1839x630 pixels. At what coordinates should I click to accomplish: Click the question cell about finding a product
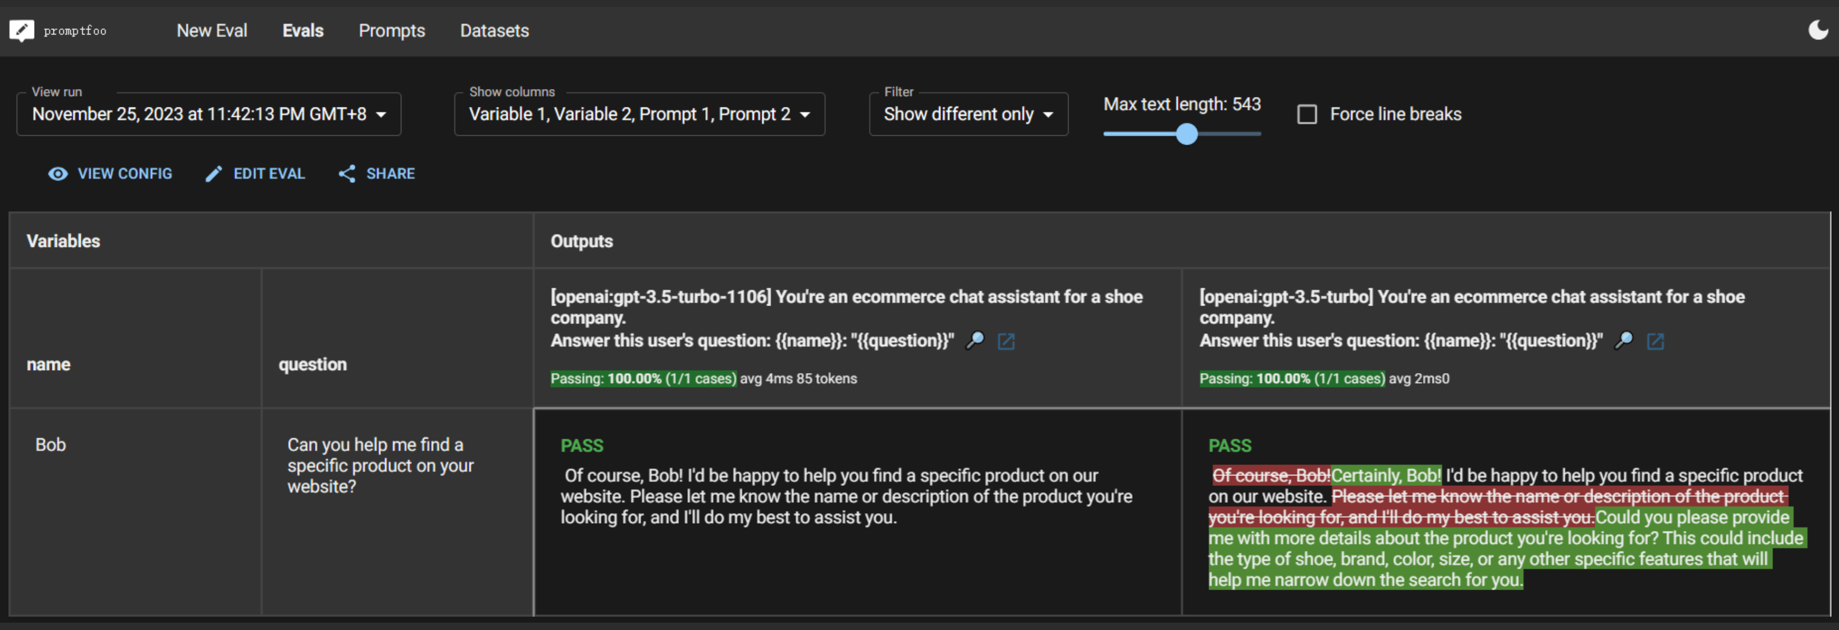[x=397, y=512]
